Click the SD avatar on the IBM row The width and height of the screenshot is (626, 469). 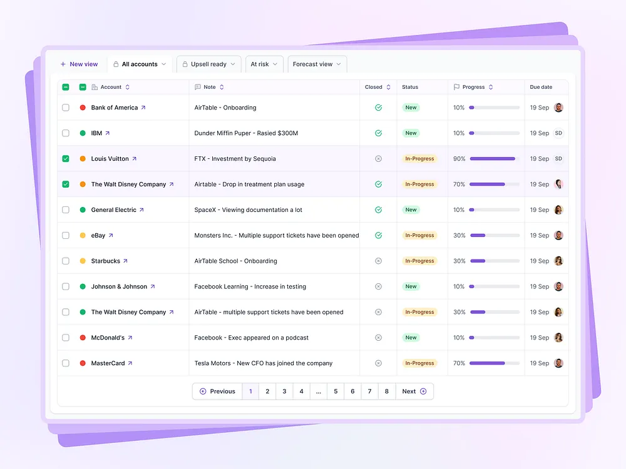(558, 133)
